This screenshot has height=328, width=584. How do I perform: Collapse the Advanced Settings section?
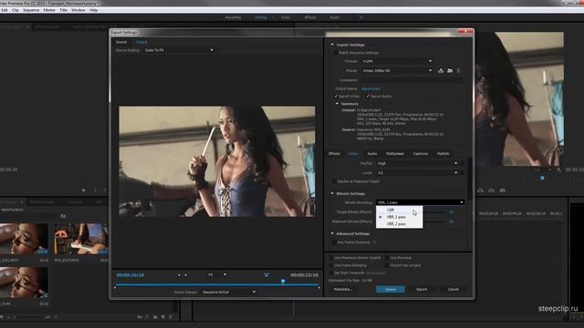pos(332,233)
